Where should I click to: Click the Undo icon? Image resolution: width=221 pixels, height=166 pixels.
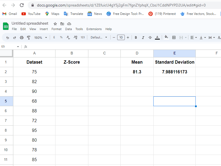click(x=8, y=37)
